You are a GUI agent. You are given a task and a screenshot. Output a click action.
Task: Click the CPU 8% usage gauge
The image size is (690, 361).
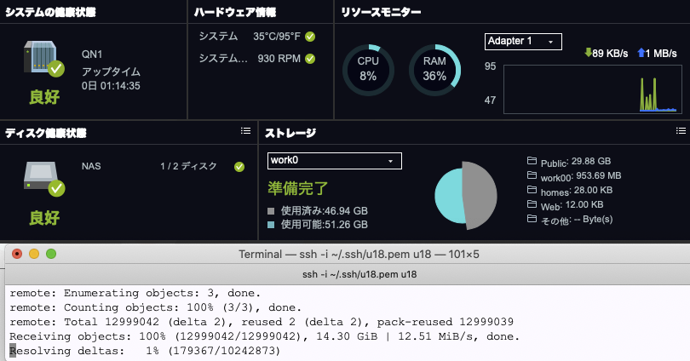(367, 69)
